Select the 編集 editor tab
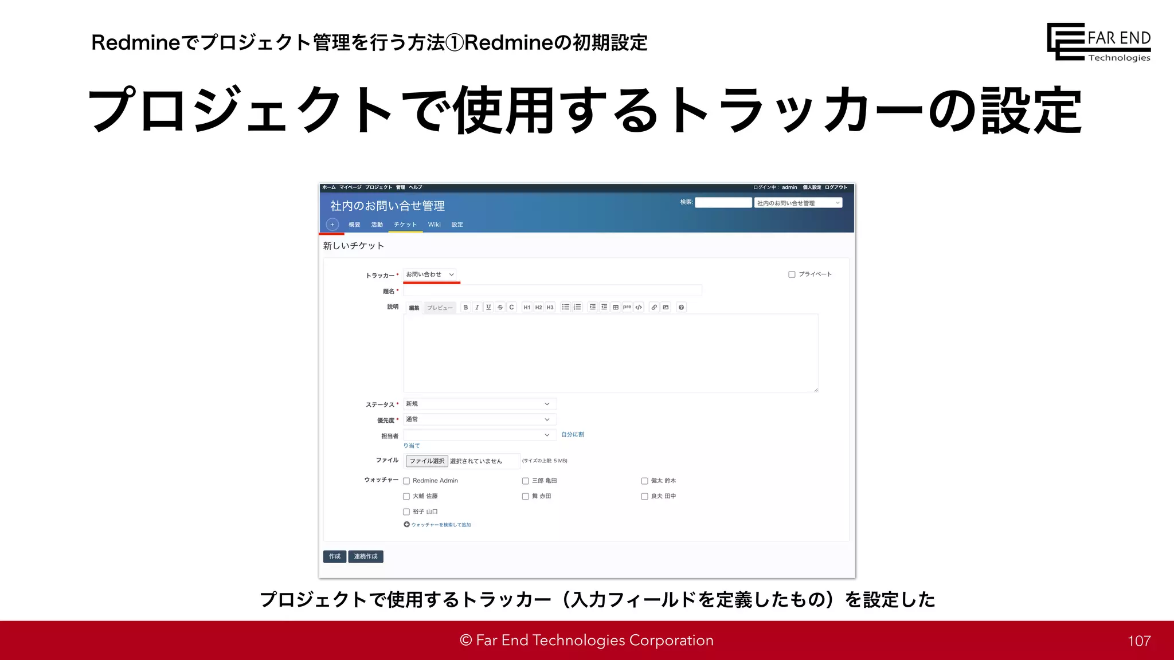Screen dimensions: 1174x660 pos(414,308)
